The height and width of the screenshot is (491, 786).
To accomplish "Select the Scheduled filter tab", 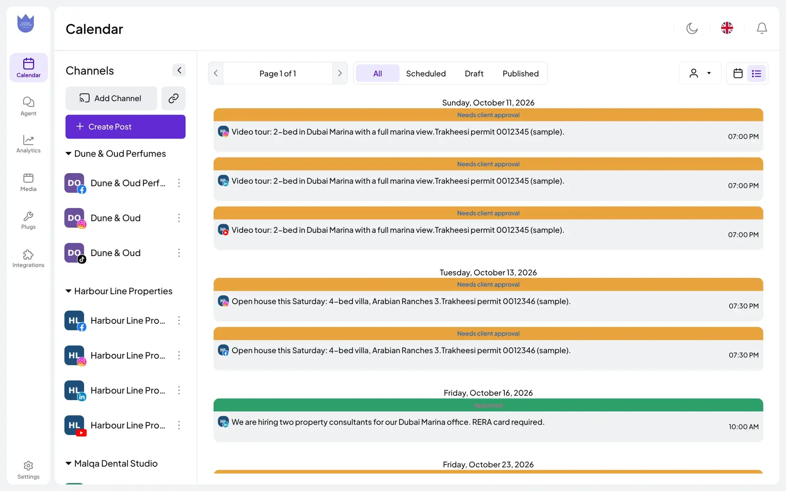I will (426, 74).
